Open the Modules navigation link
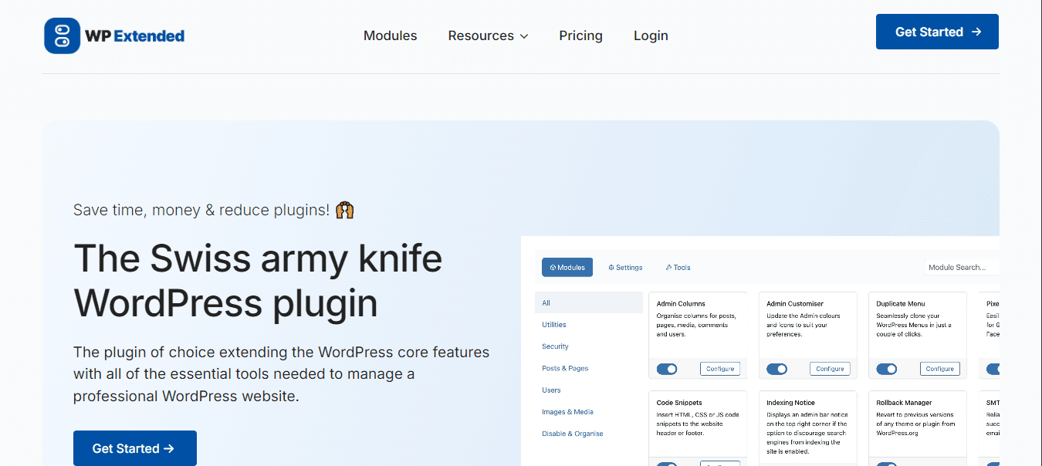 click(390, 35)
